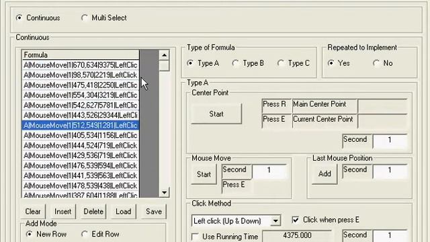Set Repeated to Implement to No
Screen dimensions: 430x242
point(376,63)
